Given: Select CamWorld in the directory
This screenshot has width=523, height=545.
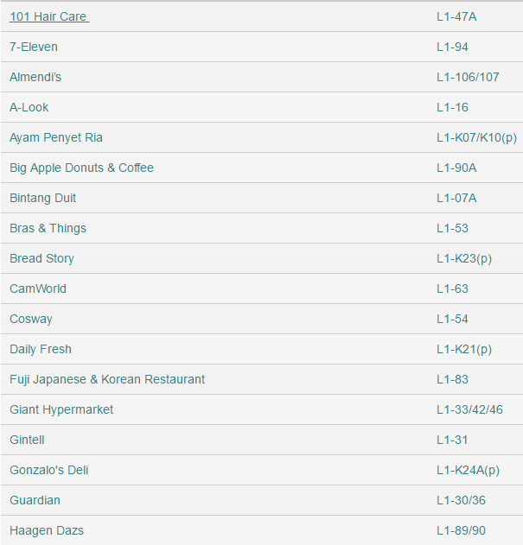Looking at the screenshot, I should pos(38,288).
